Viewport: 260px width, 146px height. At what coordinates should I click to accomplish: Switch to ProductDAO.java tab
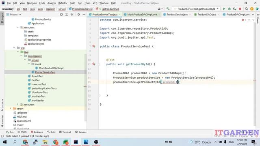207,15
